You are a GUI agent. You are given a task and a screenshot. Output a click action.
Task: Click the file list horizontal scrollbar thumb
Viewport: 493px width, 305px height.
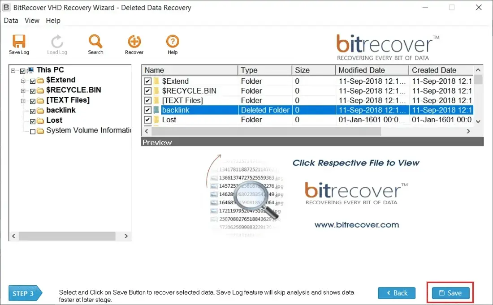pyautogui.click(x=266, y=131)
